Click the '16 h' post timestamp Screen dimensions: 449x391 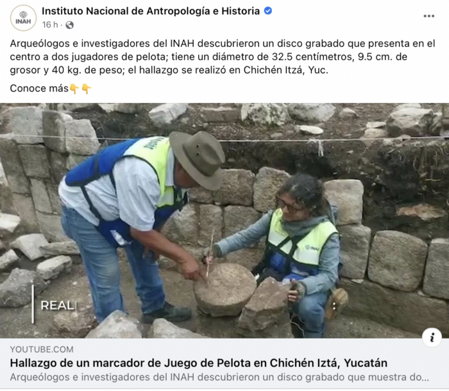[50, 25]
